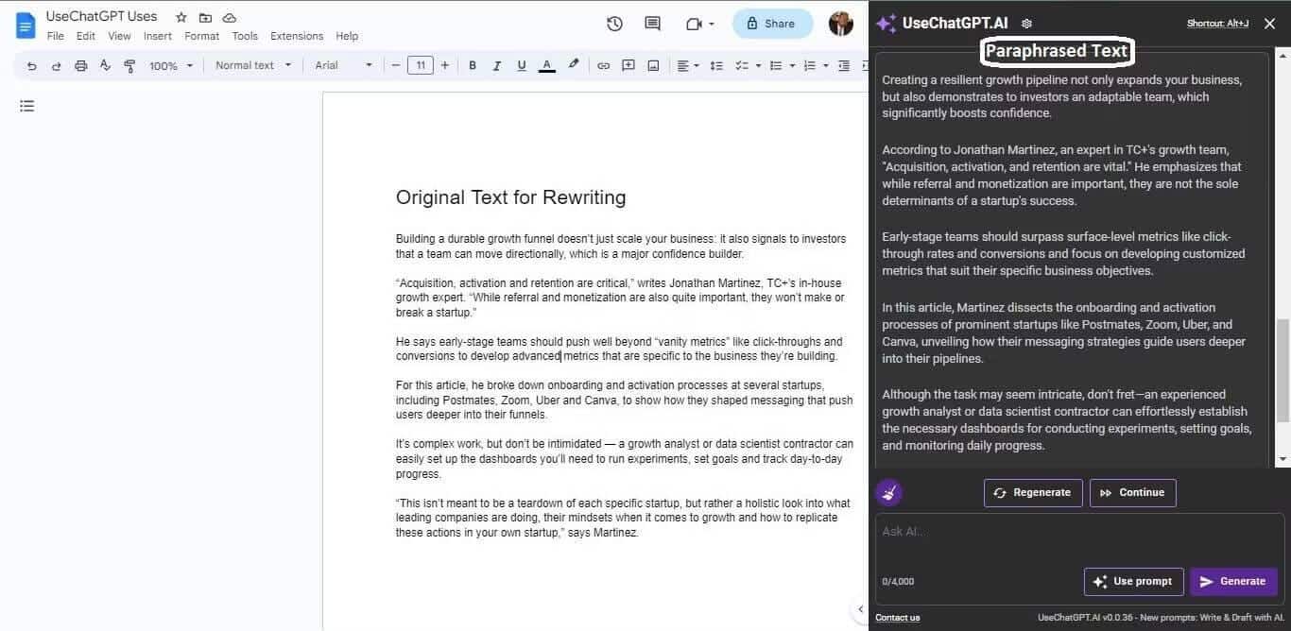
Task: Add a comment from toolbar
Action: click(628, 65)
